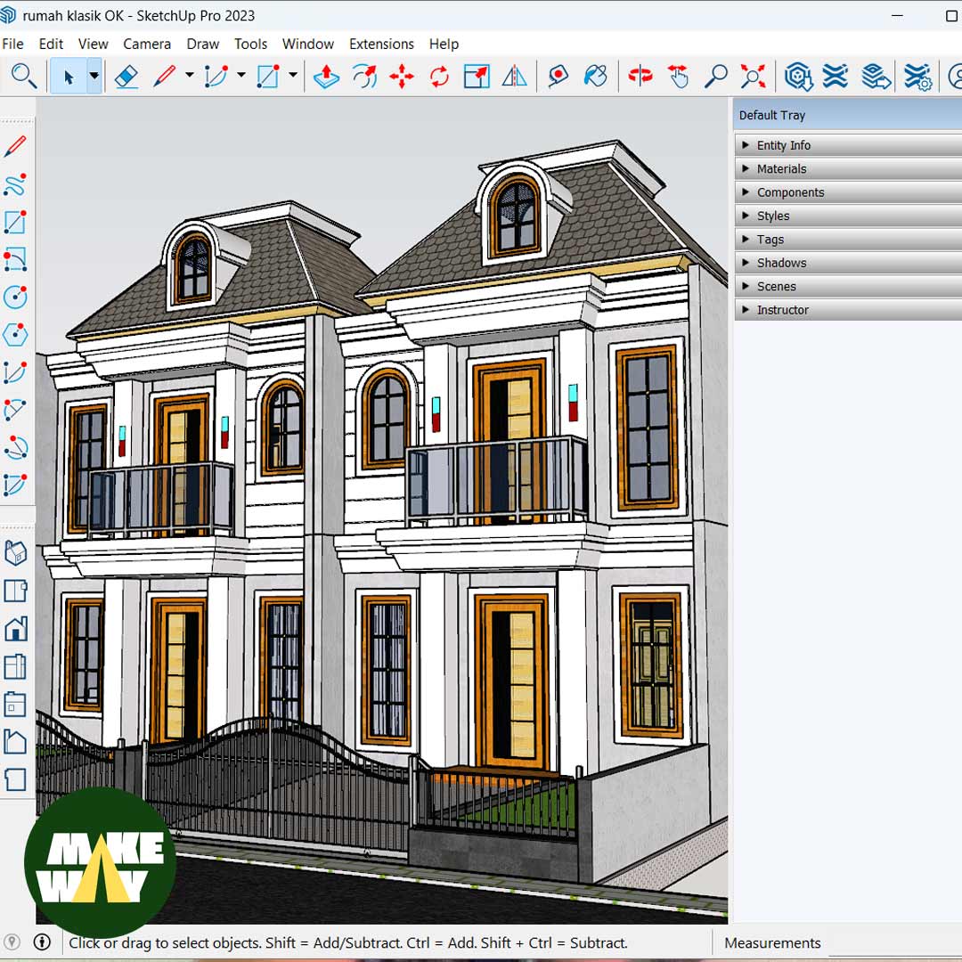Select the Eraser tool
962x962 pixels.
click(x=126, y=77)
